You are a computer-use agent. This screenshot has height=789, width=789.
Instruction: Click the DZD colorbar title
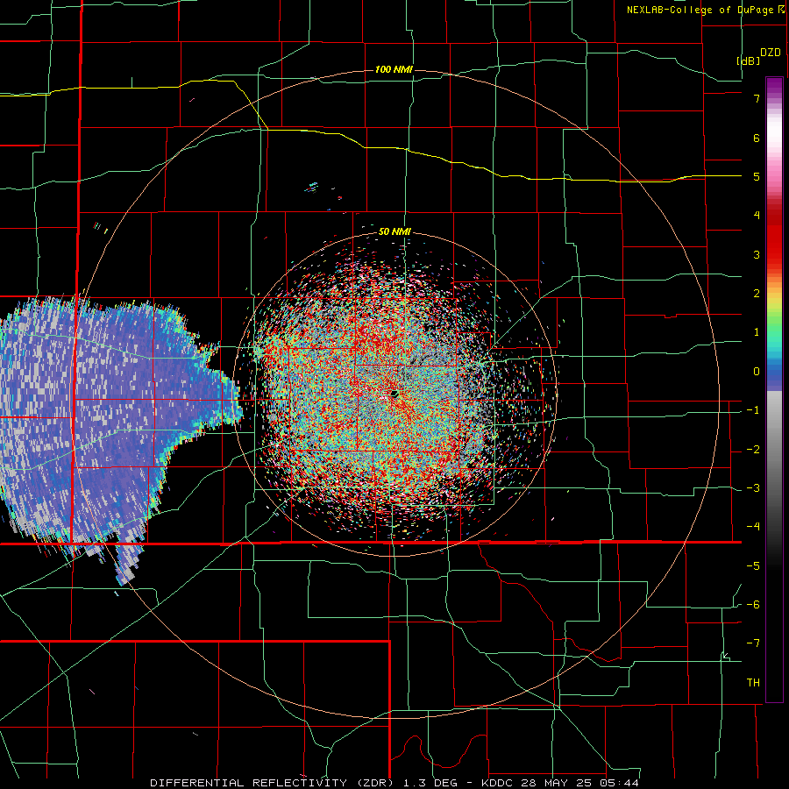coord(771,53)
